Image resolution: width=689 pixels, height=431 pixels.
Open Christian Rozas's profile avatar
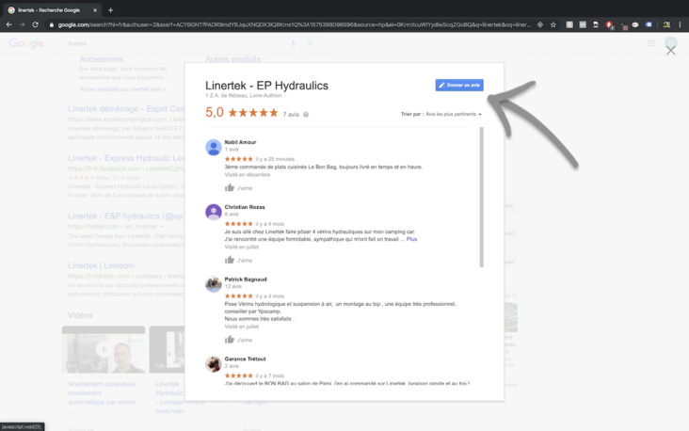point(214,212)
